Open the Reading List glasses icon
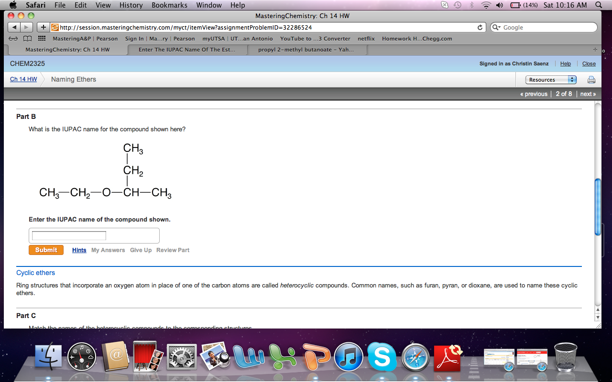Image resolution: width=612 pixels, height=382 pixels. (14, 39)
